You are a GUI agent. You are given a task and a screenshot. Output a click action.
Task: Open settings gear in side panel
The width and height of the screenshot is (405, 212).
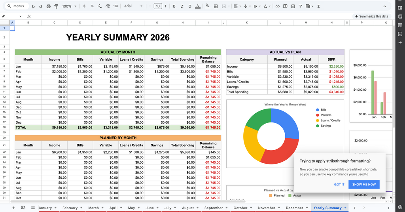click(x=400, y=207)
